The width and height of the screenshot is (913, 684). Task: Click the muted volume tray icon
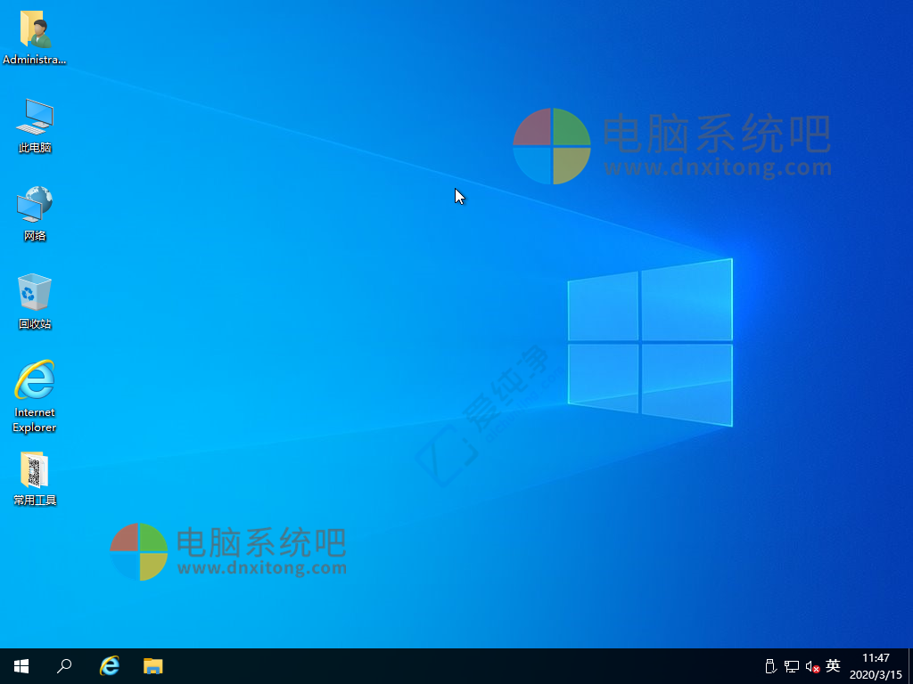(x=812, y=666)
